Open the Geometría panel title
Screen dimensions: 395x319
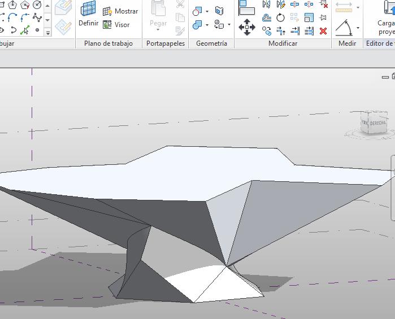point(211,43)
